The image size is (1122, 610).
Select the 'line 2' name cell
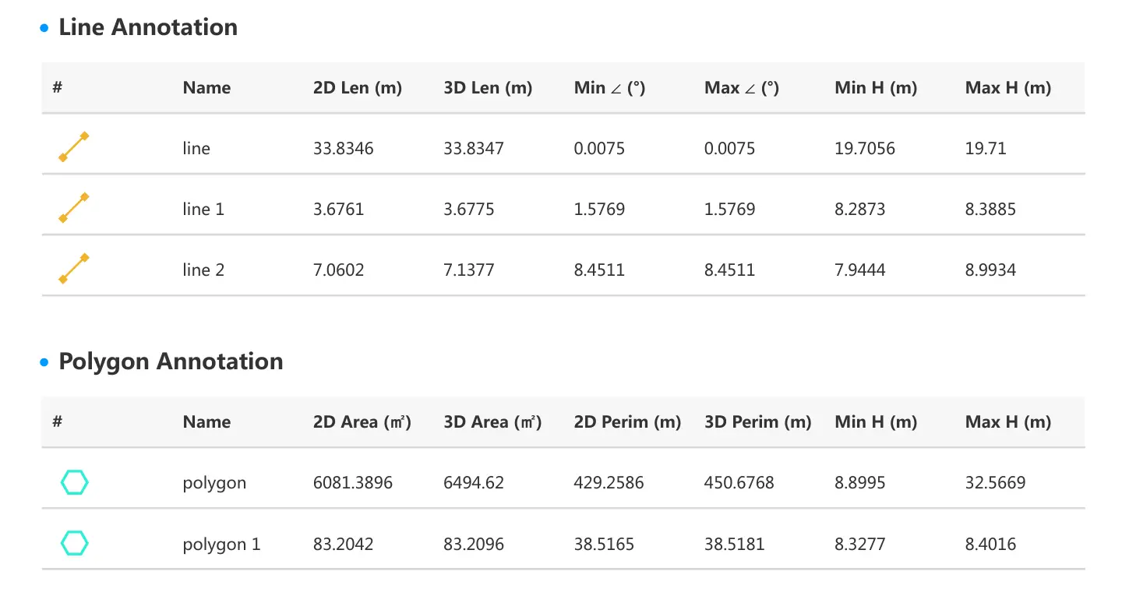tap(203, 270)
